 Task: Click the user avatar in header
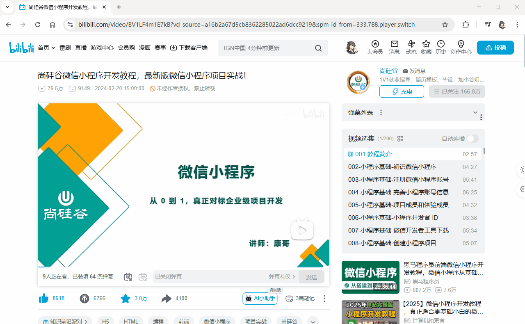click(x=352, y=48)
